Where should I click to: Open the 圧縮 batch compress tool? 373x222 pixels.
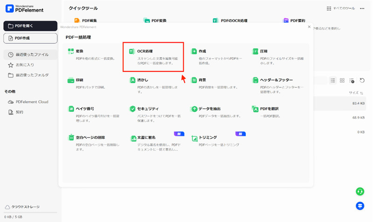(278, 57)
